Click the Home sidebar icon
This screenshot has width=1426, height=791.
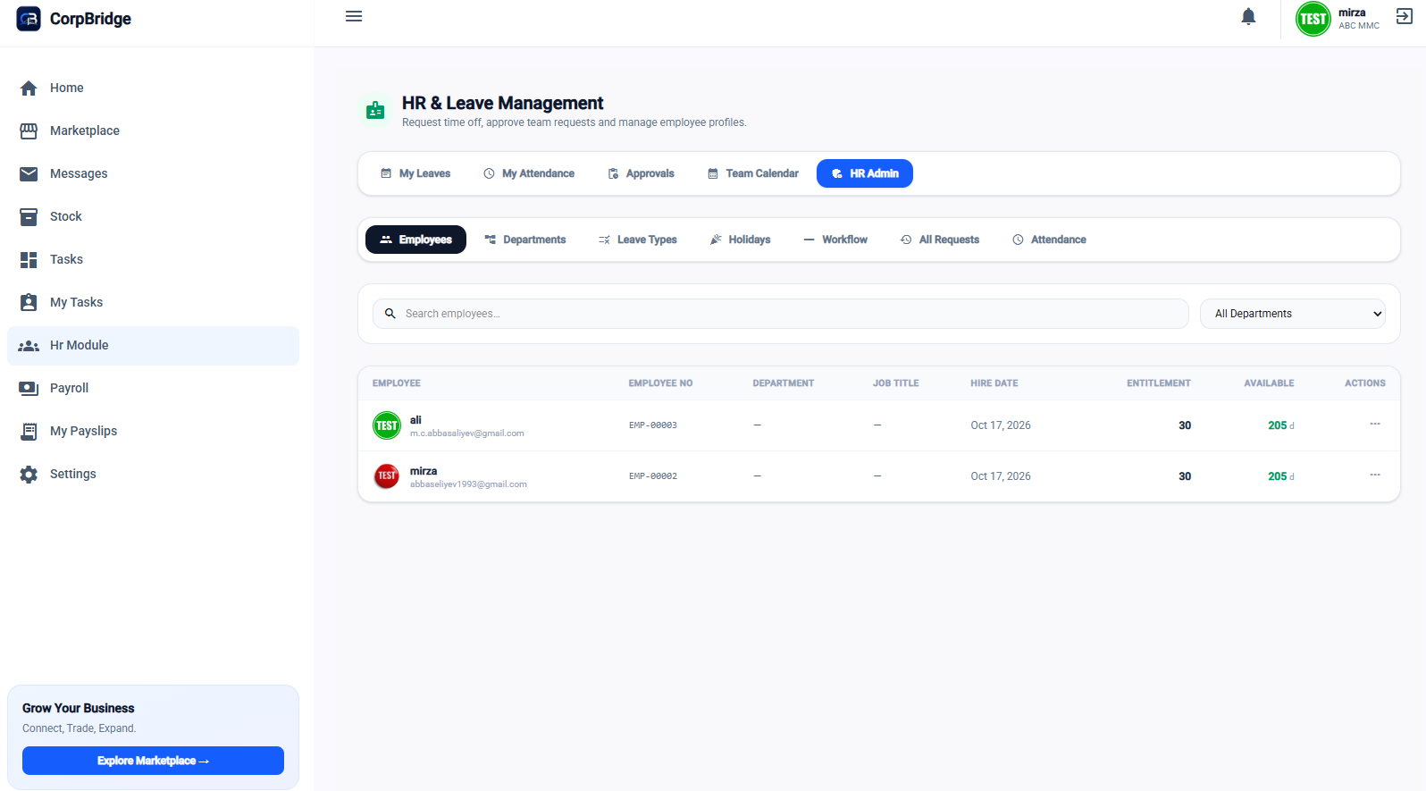[29, 88]
